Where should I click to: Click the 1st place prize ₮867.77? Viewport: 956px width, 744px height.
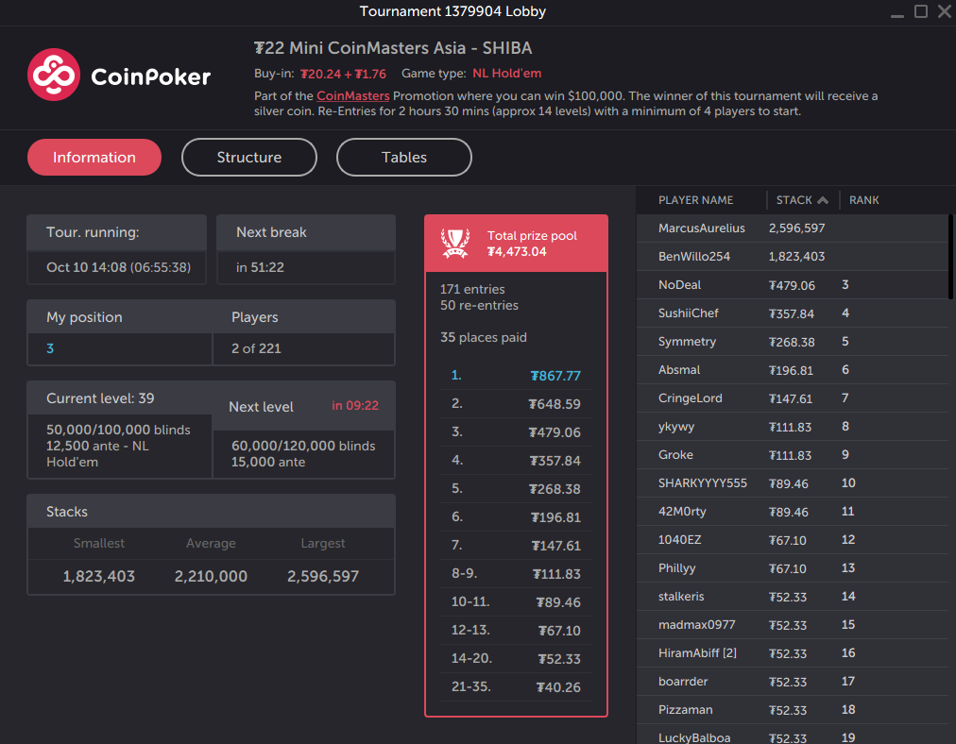[555, 376]
